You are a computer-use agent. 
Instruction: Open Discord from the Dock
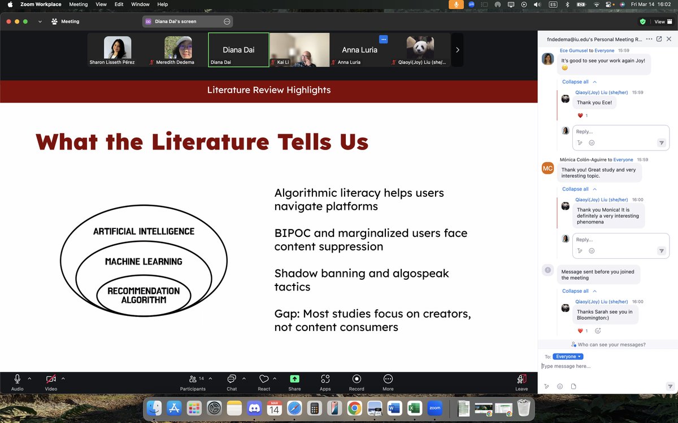point(254,408)
